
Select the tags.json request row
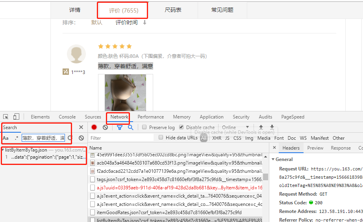click(176, 179)
